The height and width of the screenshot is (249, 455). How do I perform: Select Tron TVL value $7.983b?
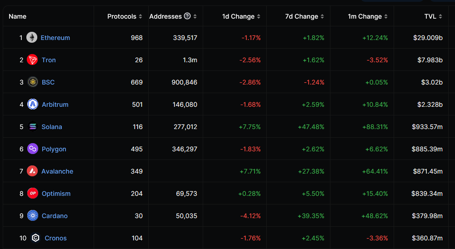(x=430, y=60)
